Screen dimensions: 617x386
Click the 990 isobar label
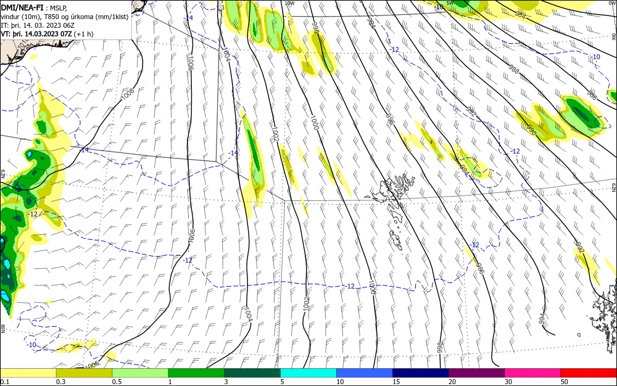pos(531,131)
